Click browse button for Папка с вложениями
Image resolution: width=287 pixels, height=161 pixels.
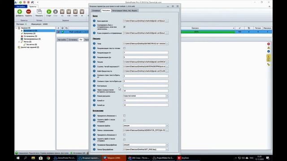(167, 130)
